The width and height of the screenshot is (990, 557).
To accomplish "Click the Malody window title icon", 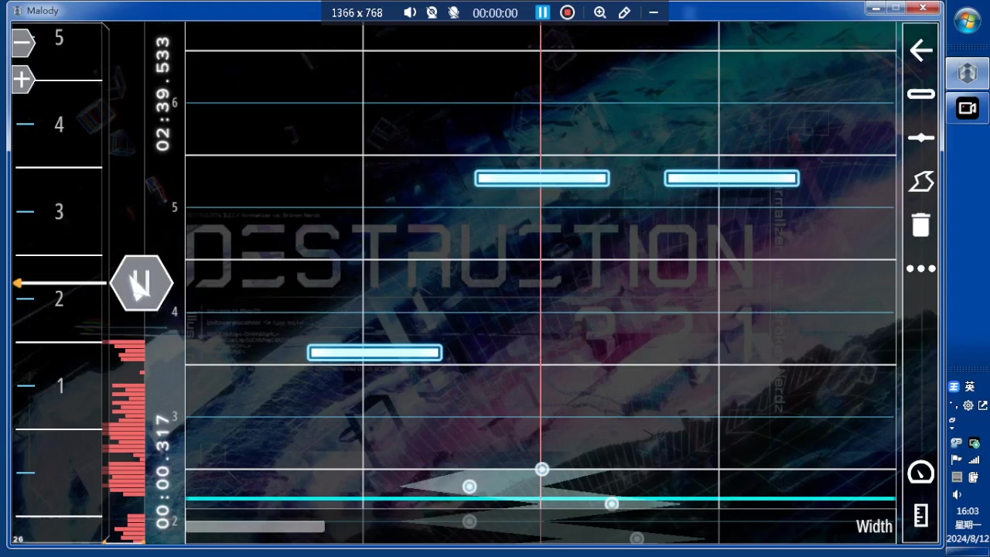I will pos(18,11).
